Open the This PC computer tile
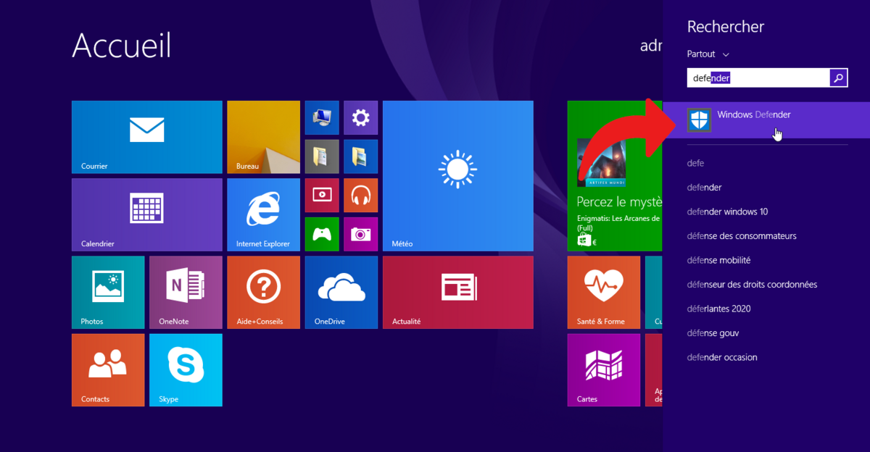 point(322,117)
